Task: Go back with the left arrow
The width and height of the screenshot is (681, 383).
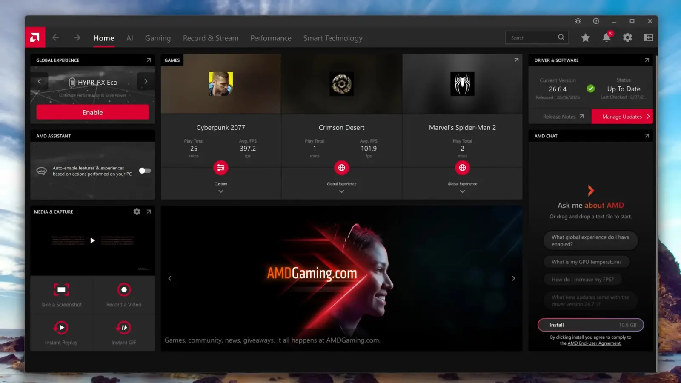Action: 55,37
